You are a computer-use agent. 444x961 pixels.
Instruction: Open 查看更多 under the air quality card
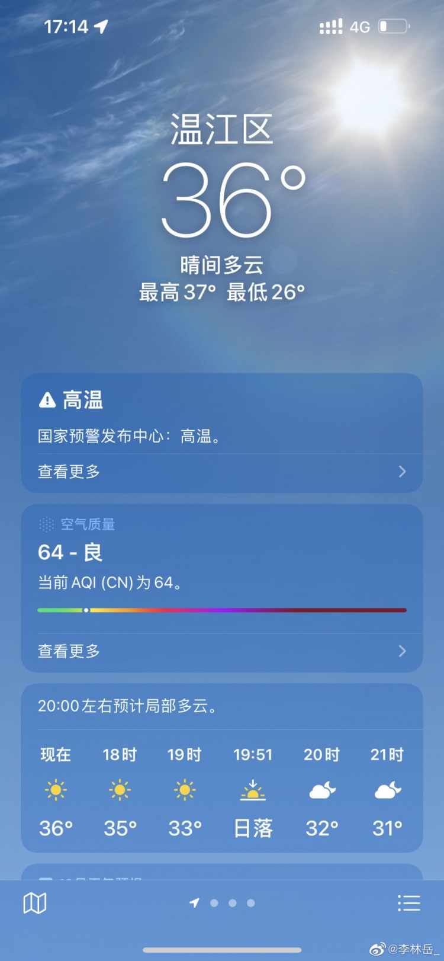click(222, 651)
